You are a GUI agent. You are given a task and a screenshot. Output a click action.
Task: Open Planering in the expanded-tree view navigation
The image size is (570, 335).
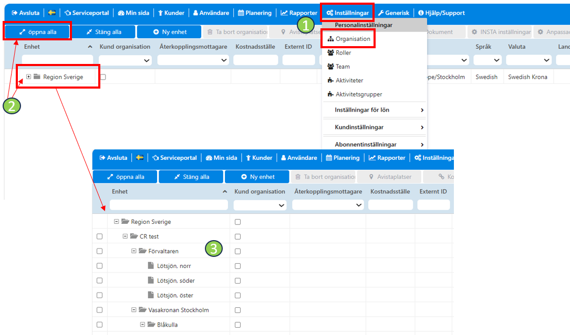(343, 158)
